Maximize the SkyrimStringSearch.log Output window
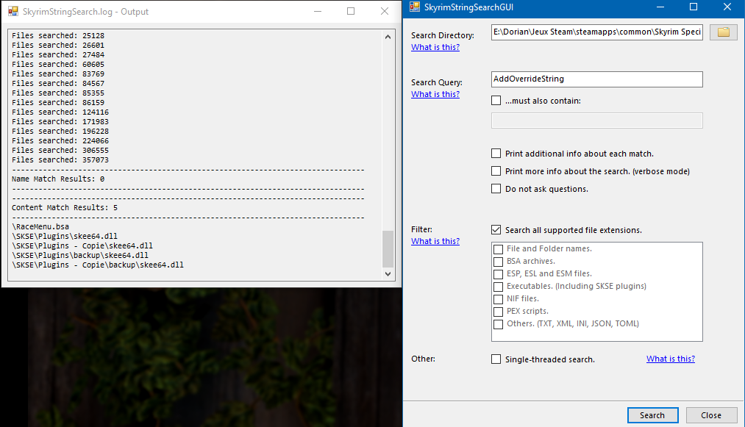The height and width of the screenshot is (427, 745). (x=351, y=12)
